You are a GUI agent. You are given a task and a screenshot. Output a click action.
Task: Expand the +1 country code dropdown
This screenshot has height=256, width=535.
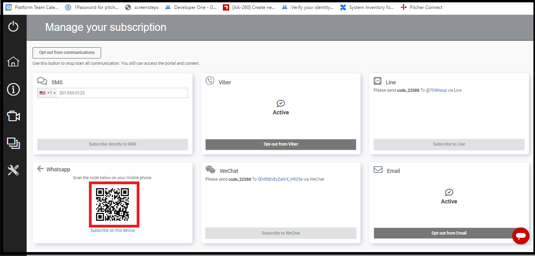pos(48,93)
